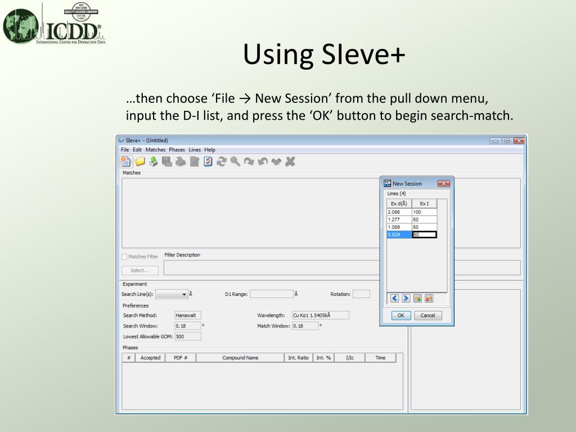Select the cell with d-spacing 1.089
Image resolution: width=576 pixels, height=432 pixels.
399,227
